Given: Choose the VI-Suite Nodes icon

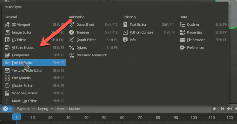Looking at the screenshot, I should pos(7,48).
